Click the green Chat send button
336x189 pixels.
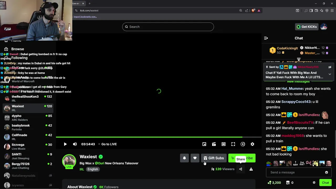pyautogui.click(x=325, y=183)
